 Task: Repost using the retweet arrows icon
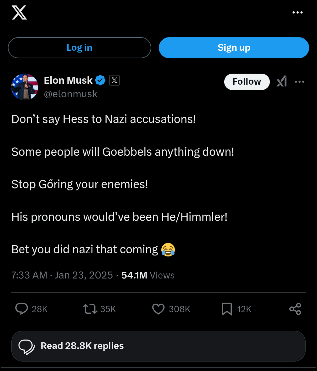(90, 309)
